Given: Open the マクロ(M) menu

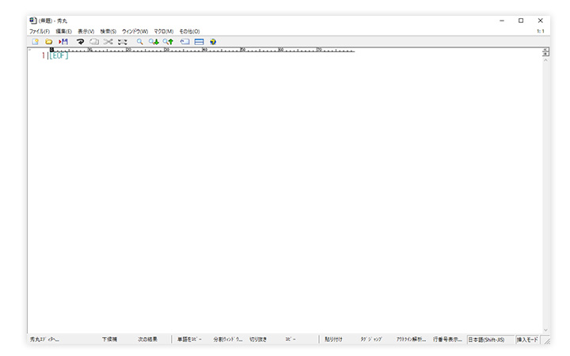Looking at the screenshot, I should pos(164,31).
